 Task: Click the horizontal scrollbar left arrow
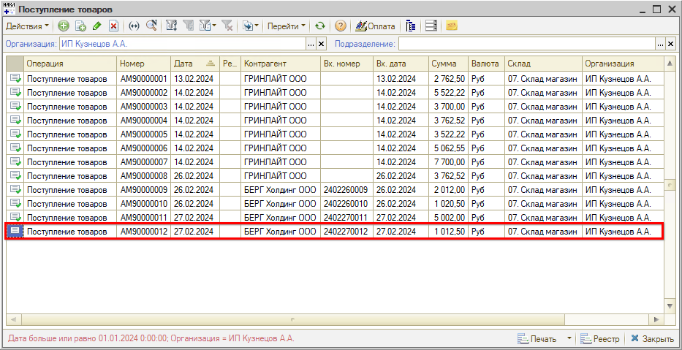click(12, 319)
